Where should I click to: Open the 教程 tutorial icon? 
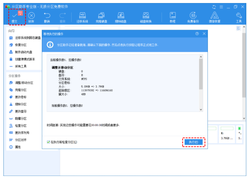pos(172,17)
